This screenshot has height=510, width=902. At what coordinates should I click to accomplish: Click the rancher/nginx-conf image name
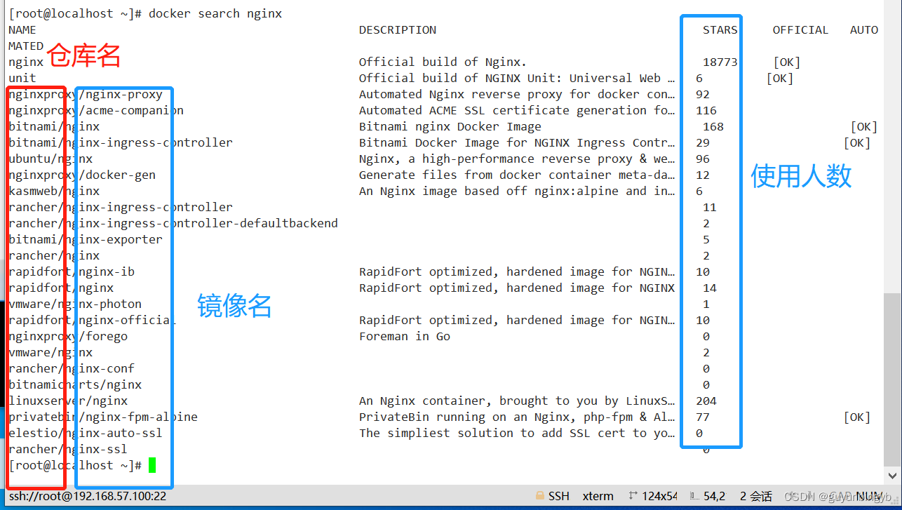(x=72, y=368)
